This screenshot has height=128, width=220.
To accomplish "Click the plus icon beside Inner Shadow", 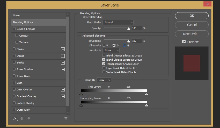I will click(63, 69).
